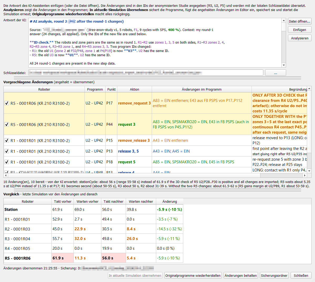Select R4 - 0001R05 in the comparison table

pos(93,248)
